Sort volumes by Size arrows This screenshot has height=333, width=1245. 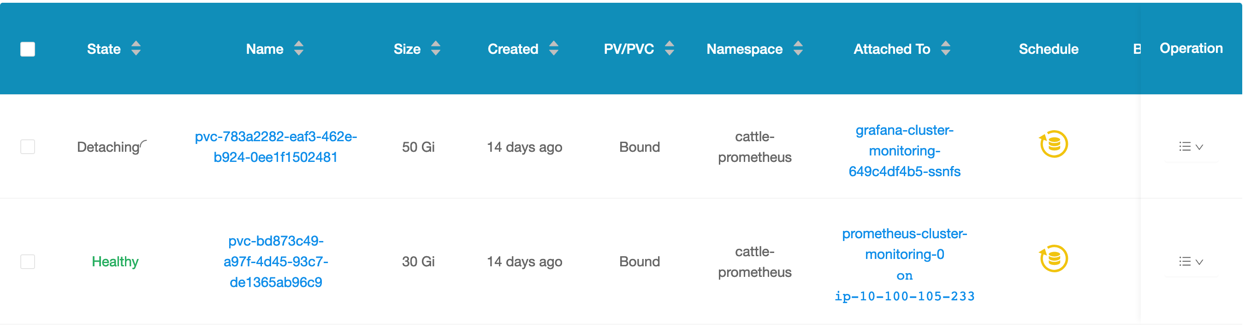click(435, 49)
